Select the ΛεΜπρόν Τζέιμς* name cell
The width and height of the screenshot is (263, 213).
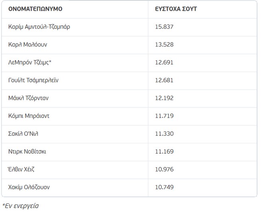(30, 63)
